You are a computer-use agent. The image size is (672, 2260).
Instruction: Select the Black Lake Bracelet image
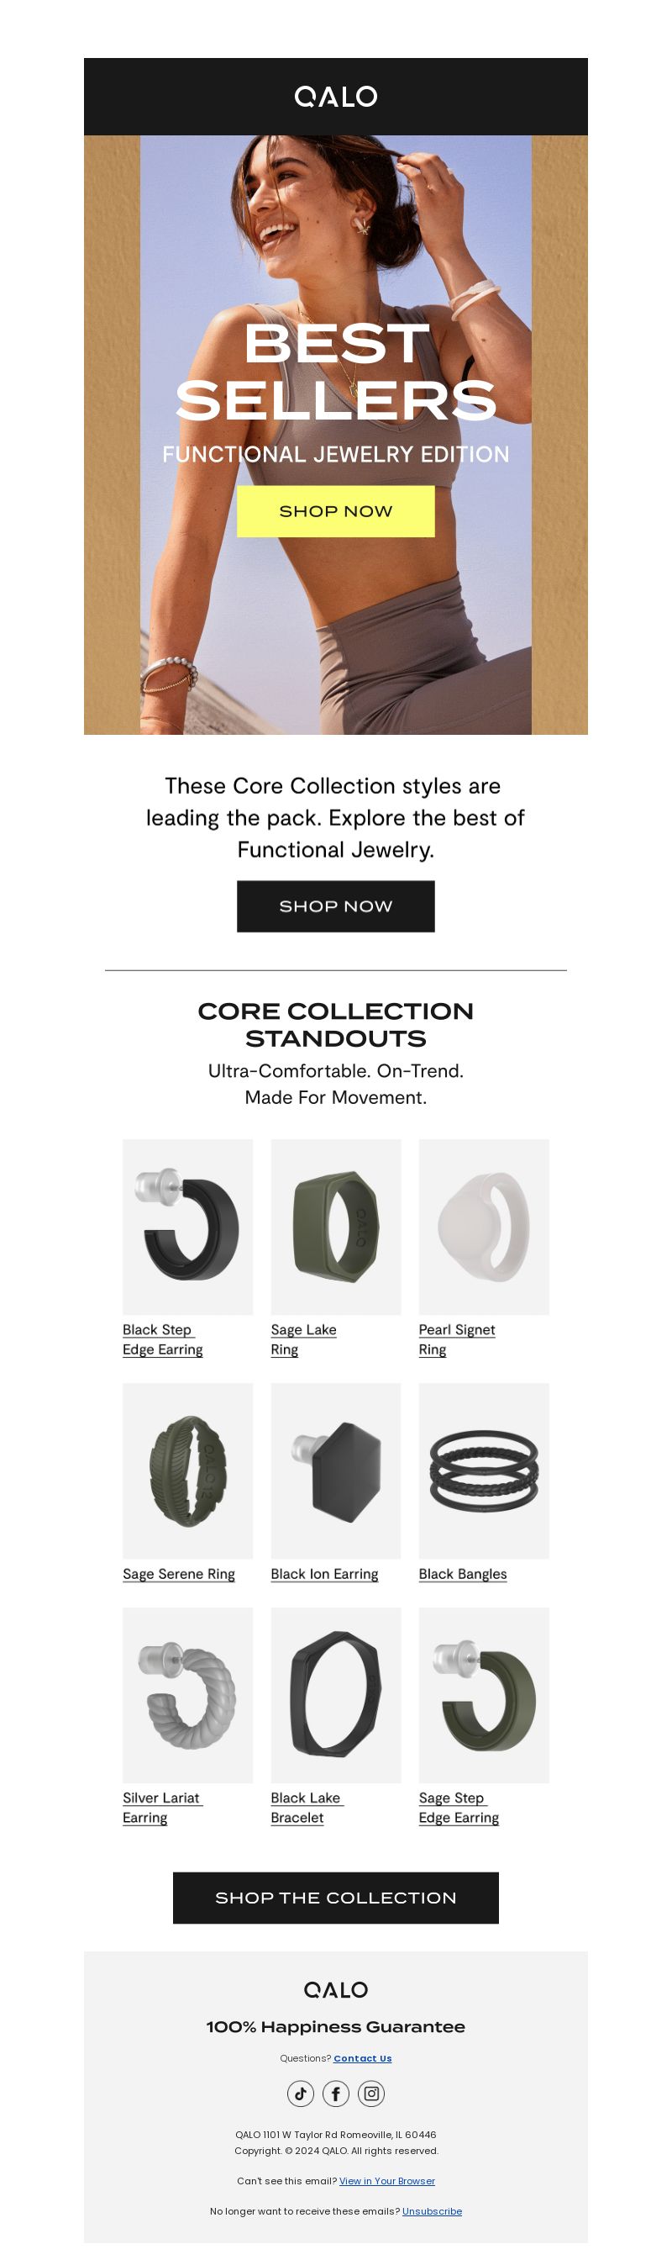[335, 1694]
